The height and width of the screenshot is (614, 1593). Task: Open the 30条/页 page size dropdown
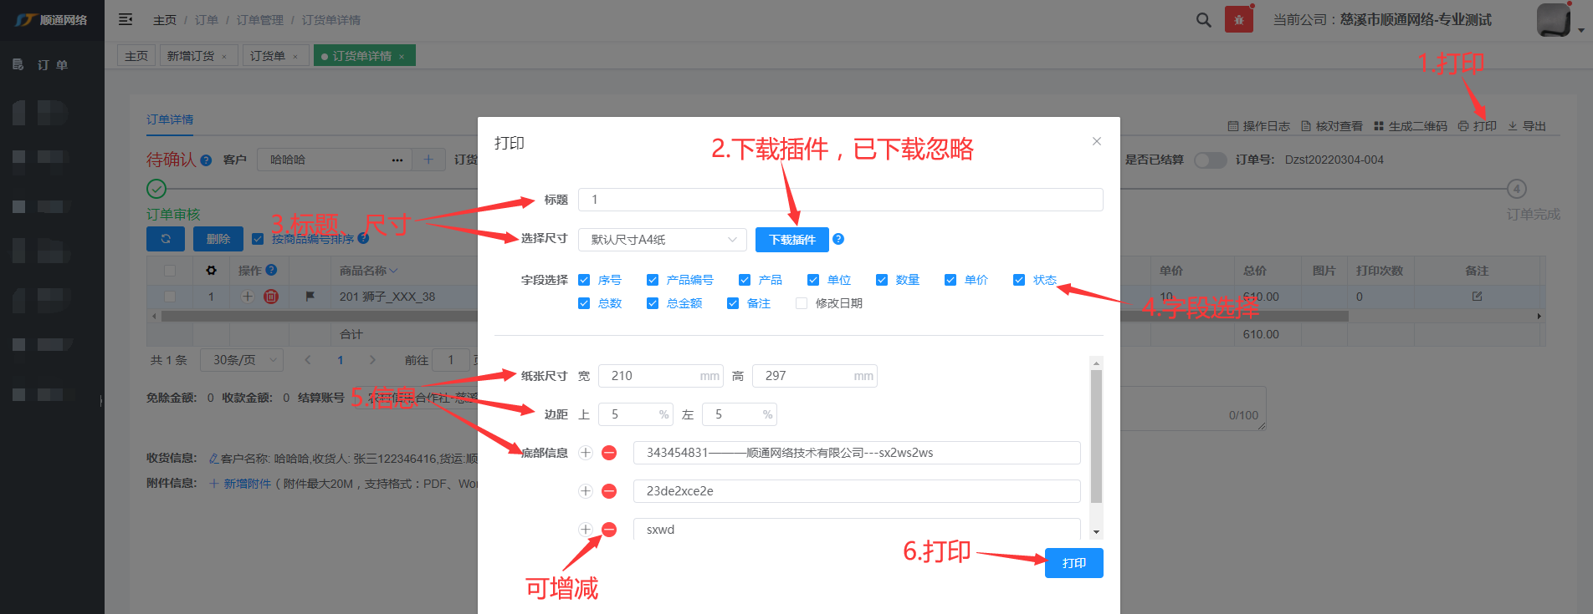coord(243,360)
